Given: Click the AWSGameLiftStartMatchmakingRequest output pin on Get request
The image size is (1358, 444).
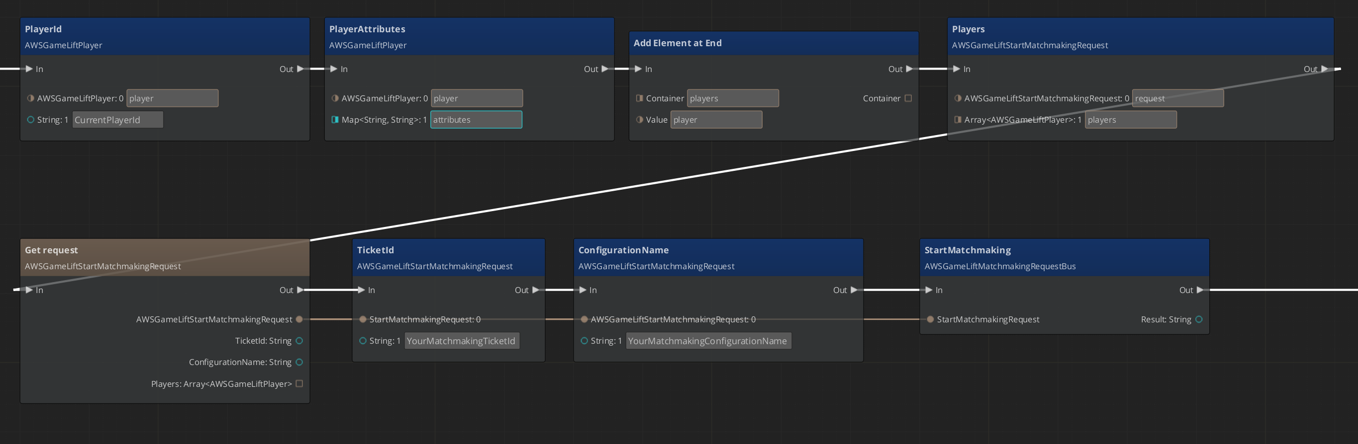Looking at the screenshot, I should tap(299, 319).
